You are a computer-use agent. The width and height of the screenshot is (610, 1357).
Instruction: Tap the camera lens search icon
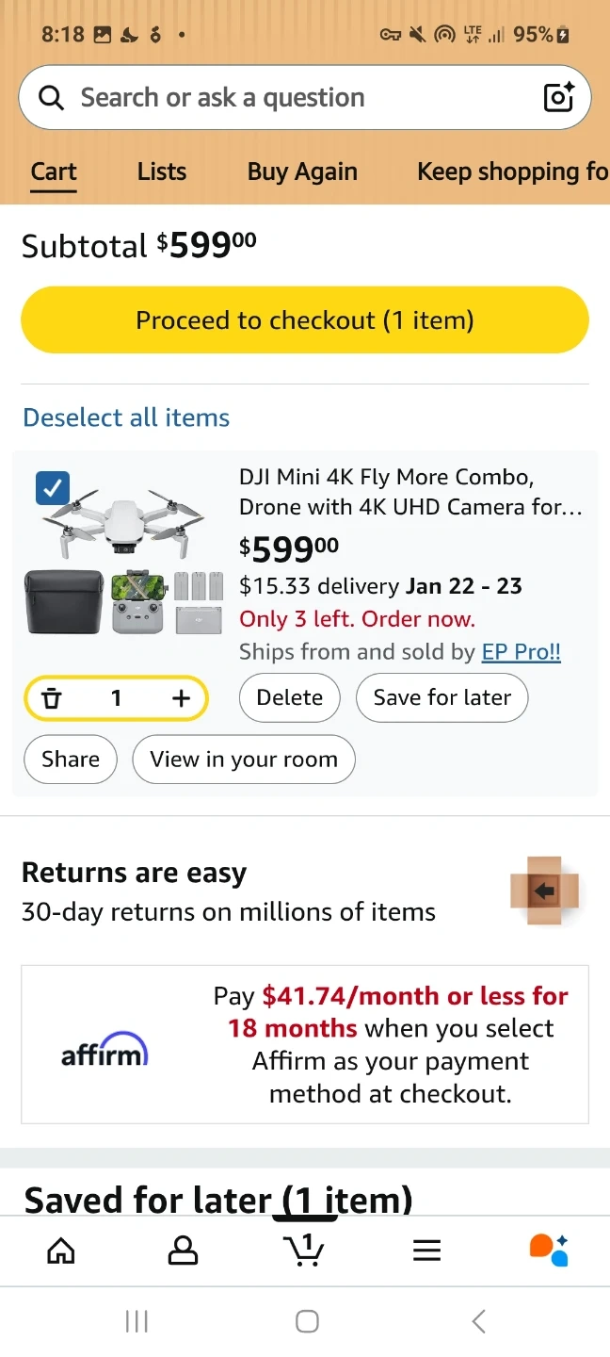558,97
